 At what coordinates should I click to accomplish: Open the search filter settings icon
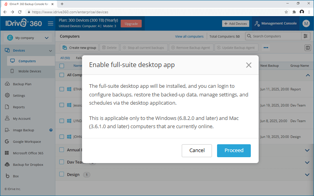(306, 36)
